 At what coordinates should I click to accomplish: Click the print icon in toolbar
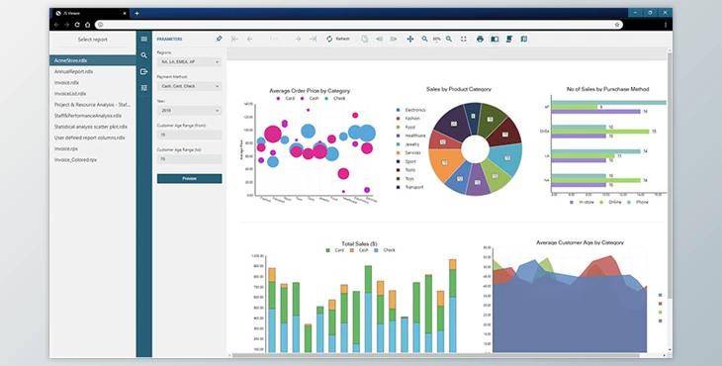(480, 40)
